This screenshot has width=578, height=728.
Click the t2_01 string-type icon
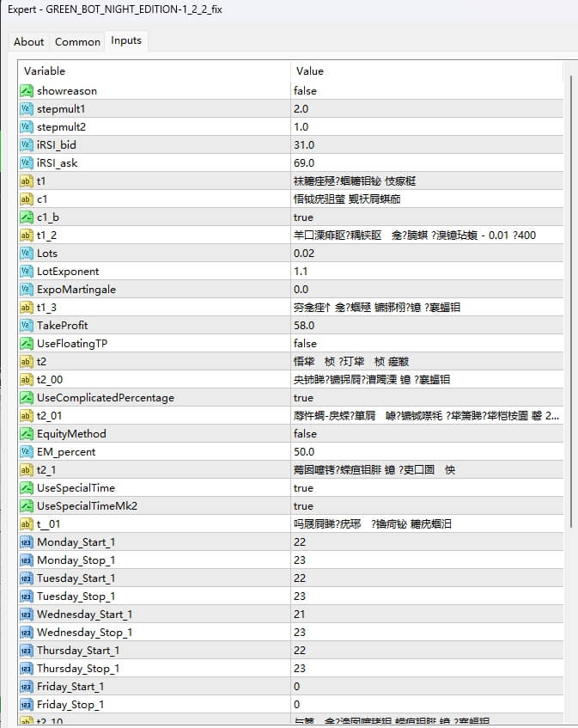click(27, 416)
